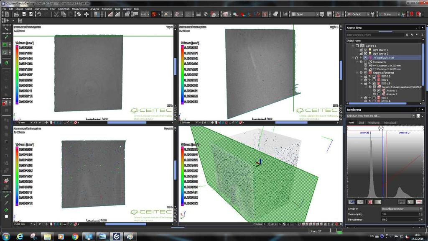The image size is (428, 241).
Task: Click the top-left view slice position slider
Action: [x=127, y=123]
